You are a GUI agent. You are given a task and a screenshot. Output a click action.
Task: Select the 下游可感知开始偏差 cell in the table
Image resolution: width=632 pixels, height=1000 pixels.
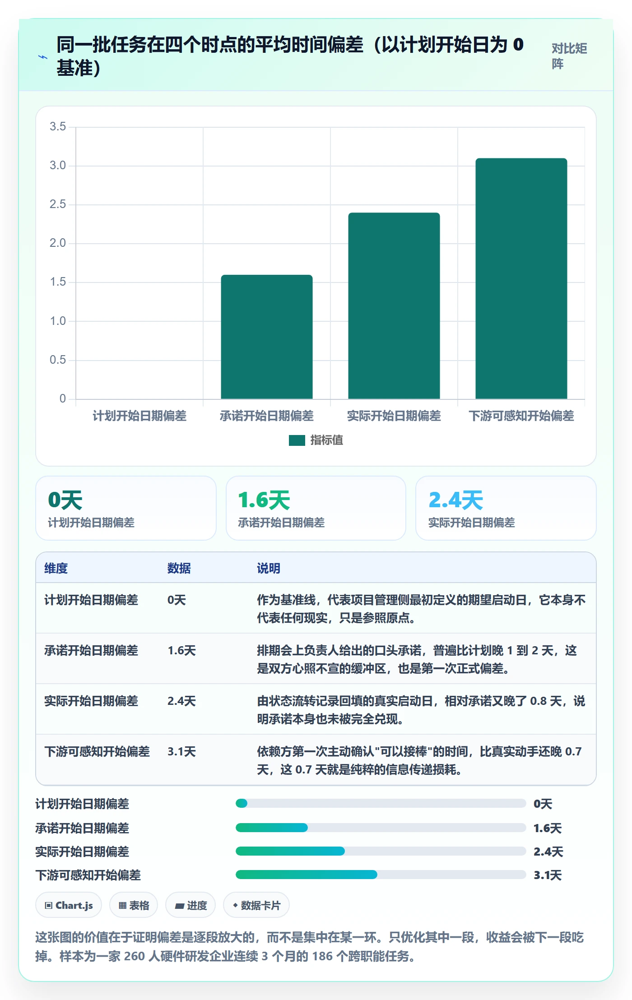97,752
